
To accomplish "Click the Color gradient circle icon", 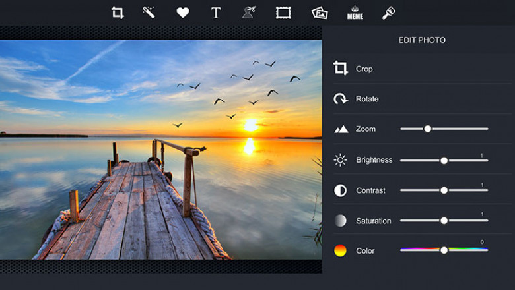I will [x=340, y=250].
